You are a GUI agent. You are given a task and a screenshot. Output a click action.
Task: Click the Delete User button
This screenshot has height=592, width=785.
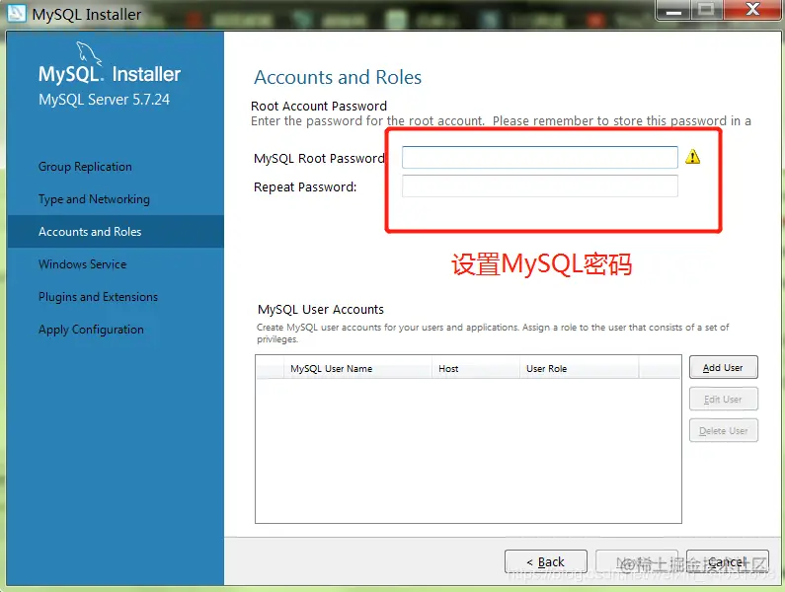click(724, 431)
